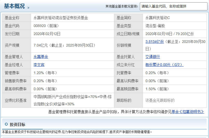Click the 管理费率 label cell
This screenshot has width=209, height=138.
[x=17, y=73]
